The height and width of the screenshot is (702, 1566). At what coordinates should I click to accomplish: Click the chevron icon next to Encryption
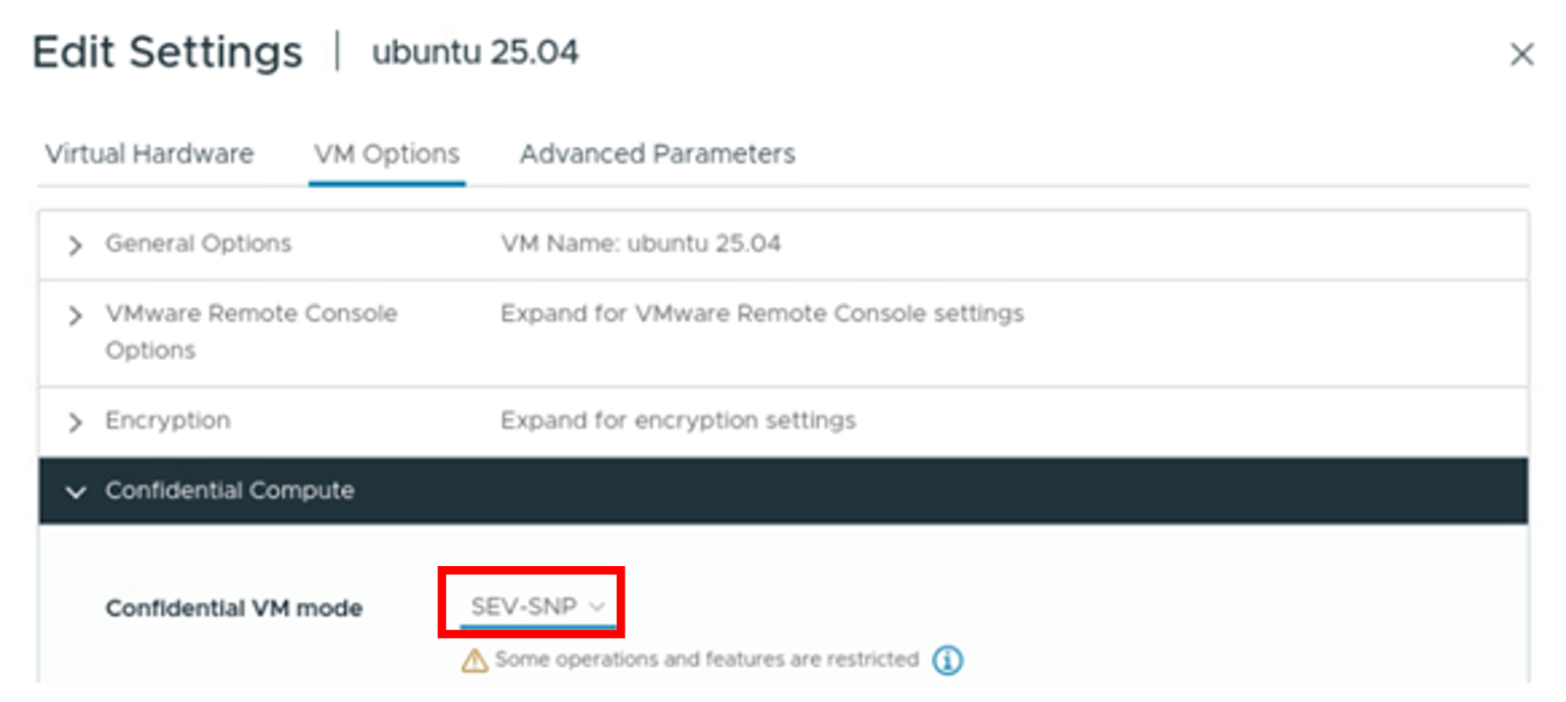[76, 420]
